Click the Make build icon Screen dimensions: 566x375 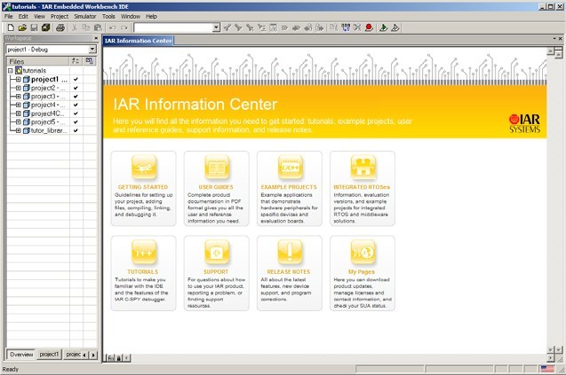[346, 27]
